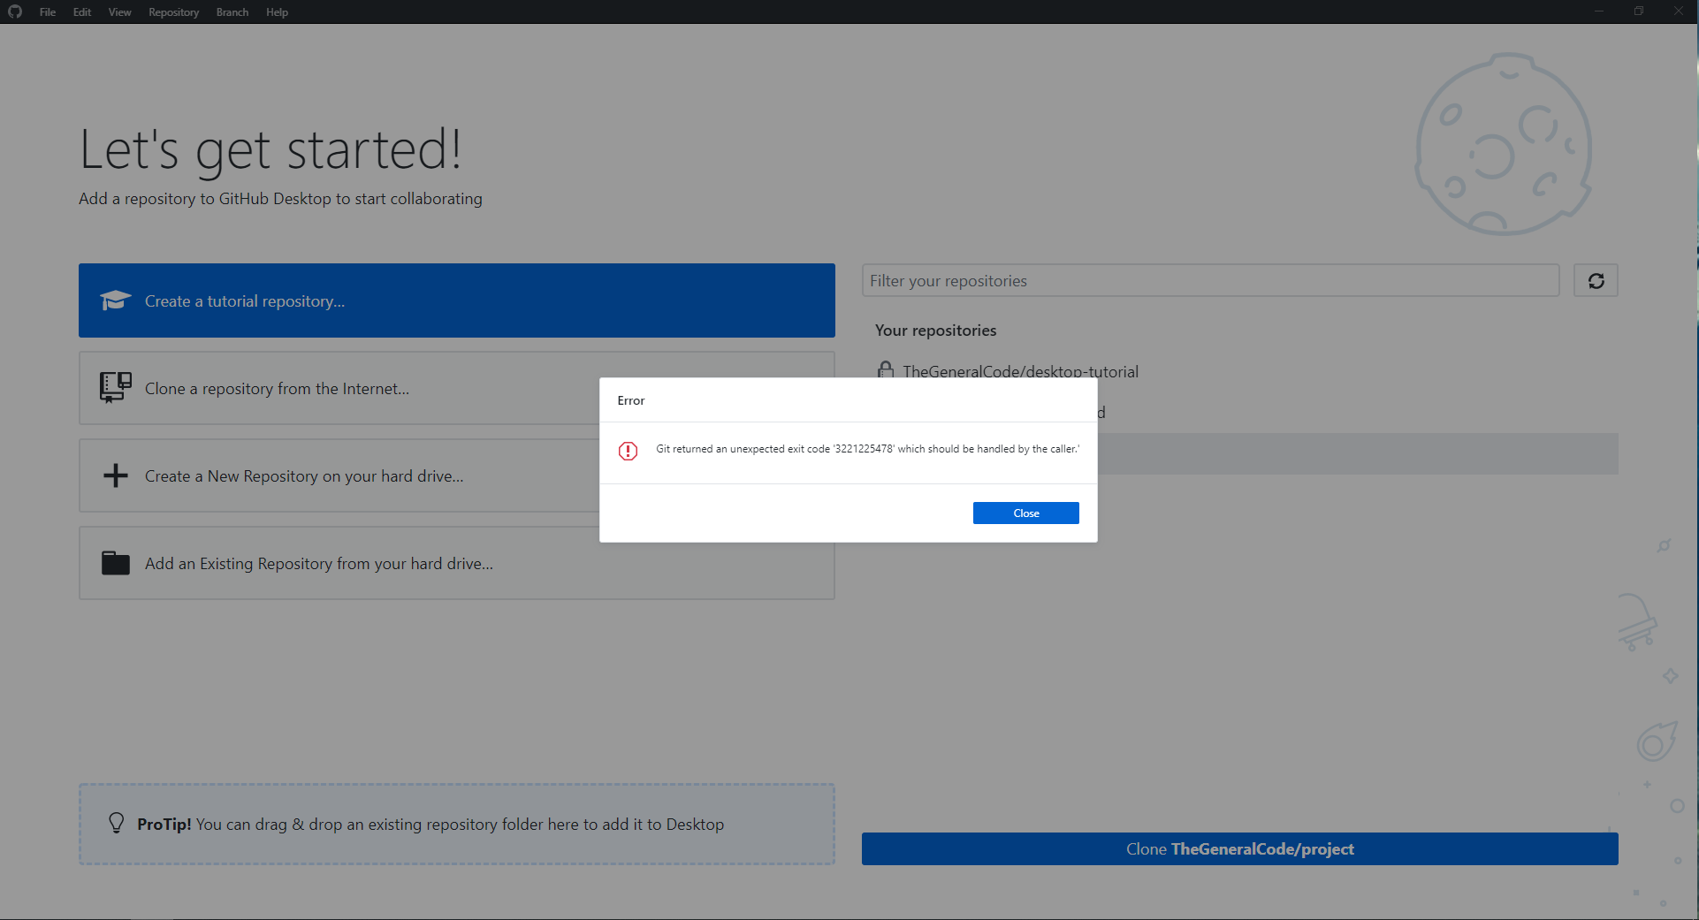Click the red error warning icon

tap(628, 451)
